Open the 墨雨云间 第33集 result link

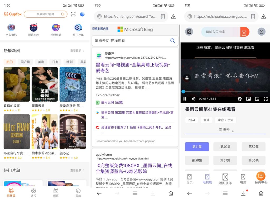137,115
